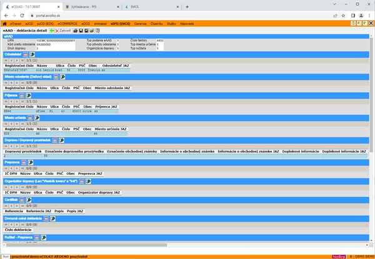Screen dimensions: 375x259
Task: Open the Chrome profile avatar
Action: pyautogui.click(x=361, y=16)
